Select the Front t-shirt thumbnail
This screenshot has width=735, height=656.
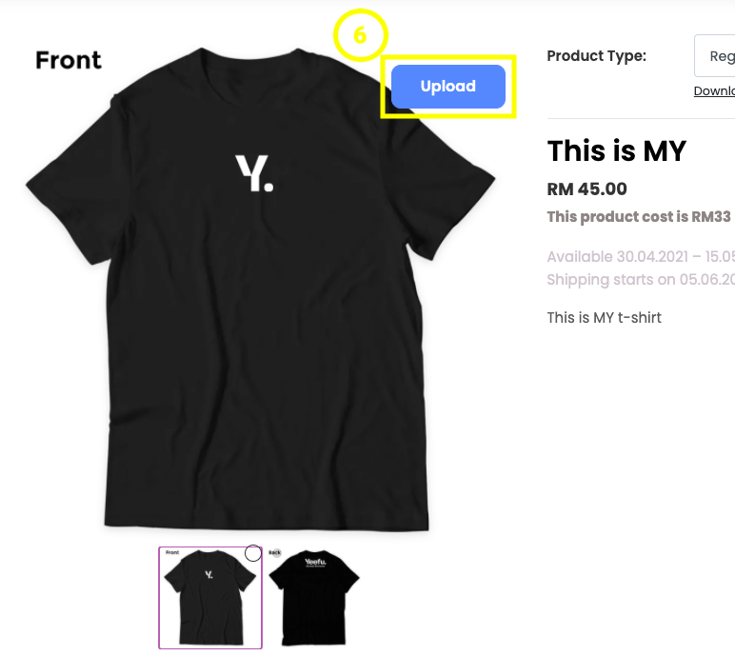(210, 598)
